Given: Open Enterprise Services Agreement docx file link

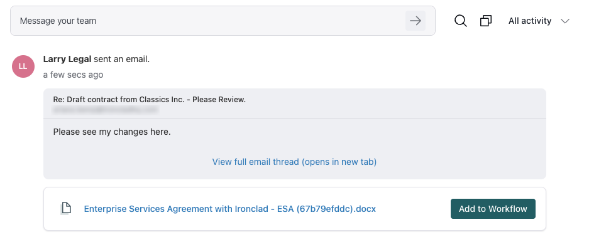Looking at the screenshot, I should [x=229, y=209].
